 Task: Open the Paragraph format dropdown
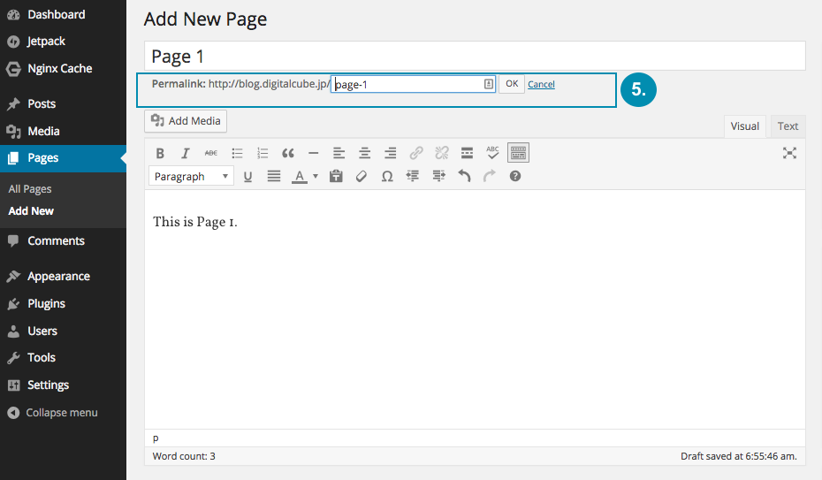pyautogui.click(x=191, y=177)
